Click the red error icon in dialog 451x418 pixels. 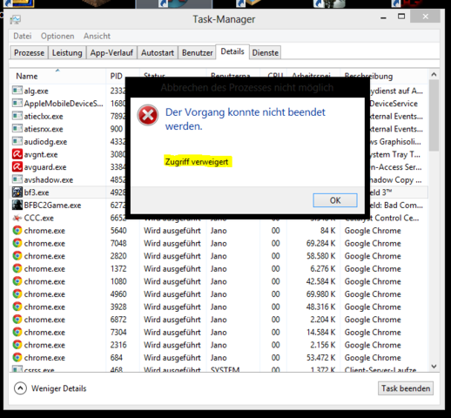click(x=148, y=115)
